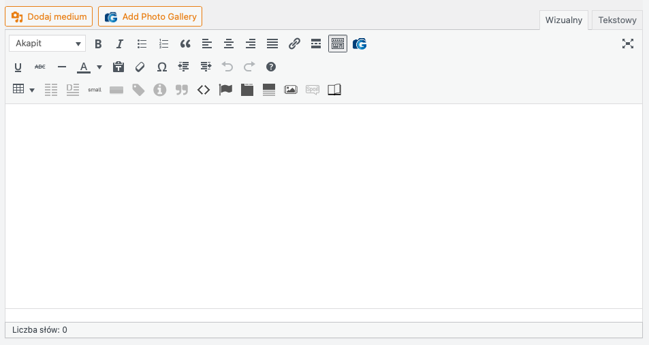Click the Spoil spoiler icon
649x345 pixels.
coord(313,90)
